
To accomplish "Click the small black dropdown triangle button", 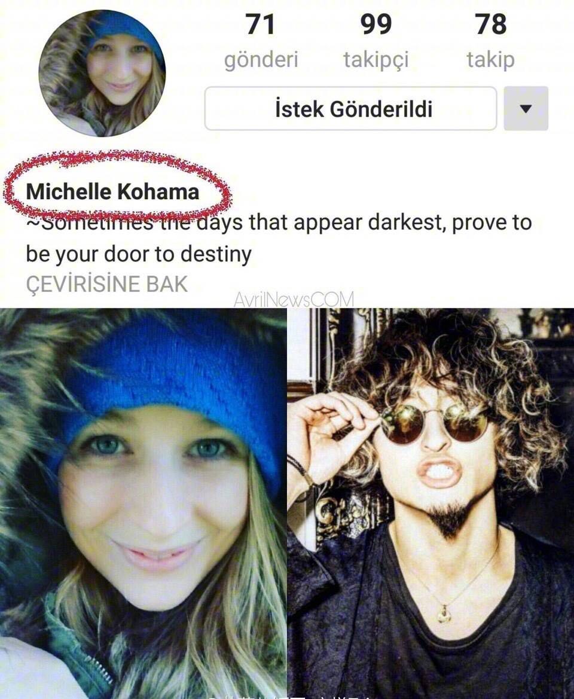I will pyautogui.click(x=526, y=108).
